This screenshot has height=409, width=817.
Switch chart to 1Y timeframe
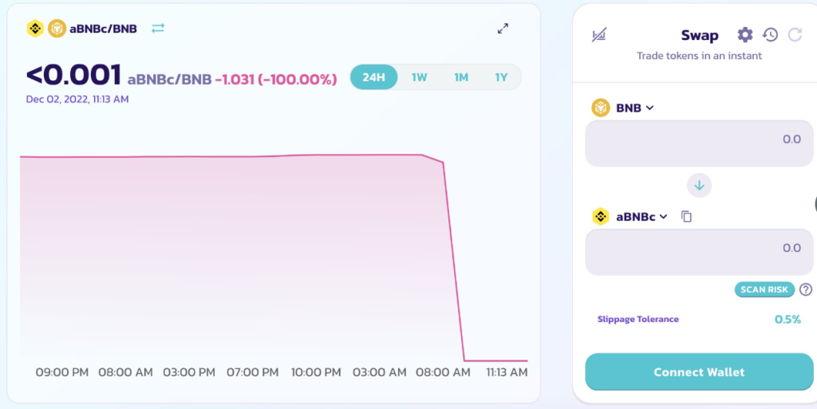point(501,77)
